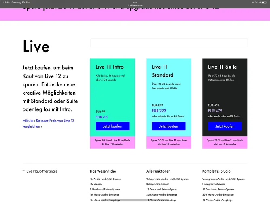The width and height of the screenshot is (270, 202).
Task: Click '16 Szenen' feature row
Action: pyautogui.click(x=96, y=184)
